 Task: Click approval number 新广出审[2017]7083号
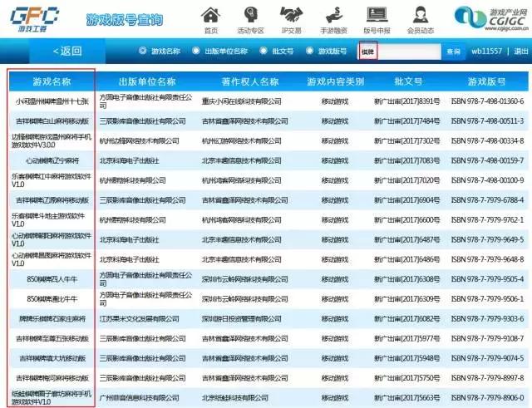406,160
